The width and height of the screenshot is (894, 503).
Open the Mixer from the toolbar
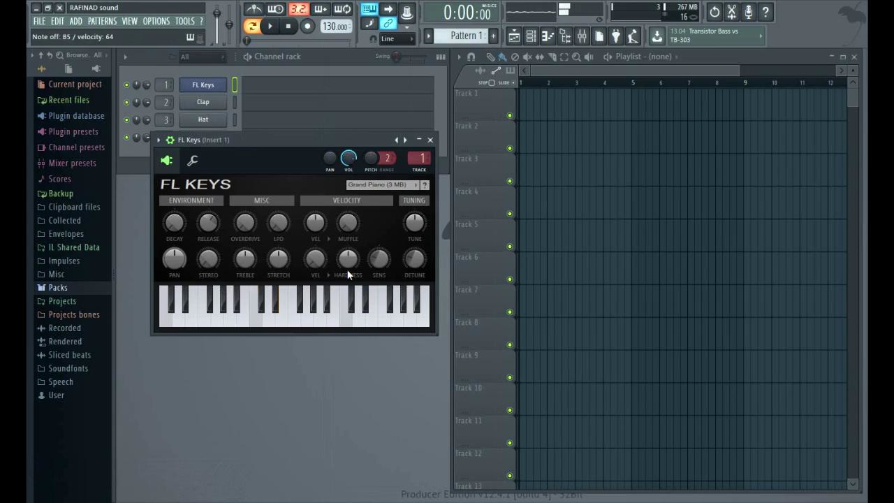(x=582, y=36)
